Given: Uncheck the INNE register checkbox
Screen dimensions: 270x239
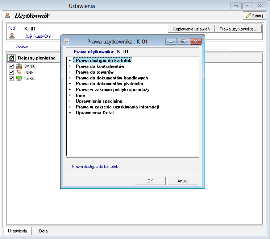Looking at the screenshot, I should point(11,72).
